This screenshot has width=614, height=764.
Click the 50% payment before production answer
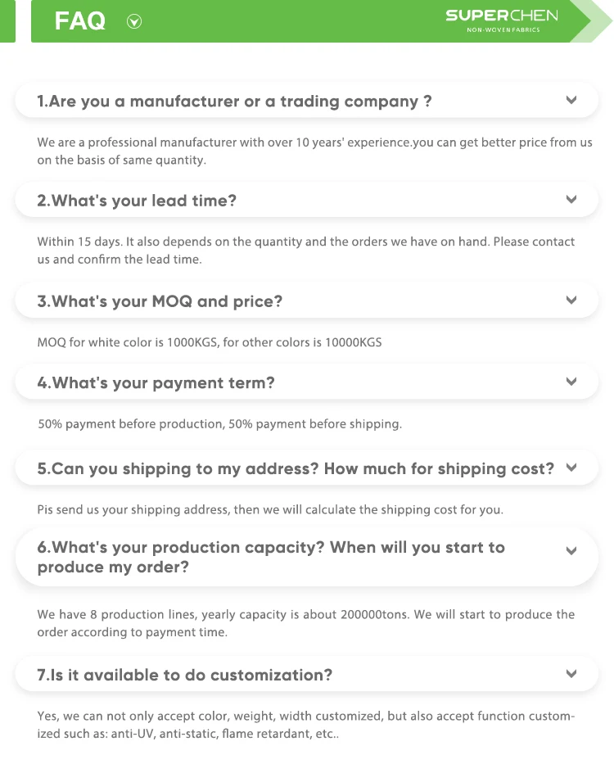tap(219, 424)
